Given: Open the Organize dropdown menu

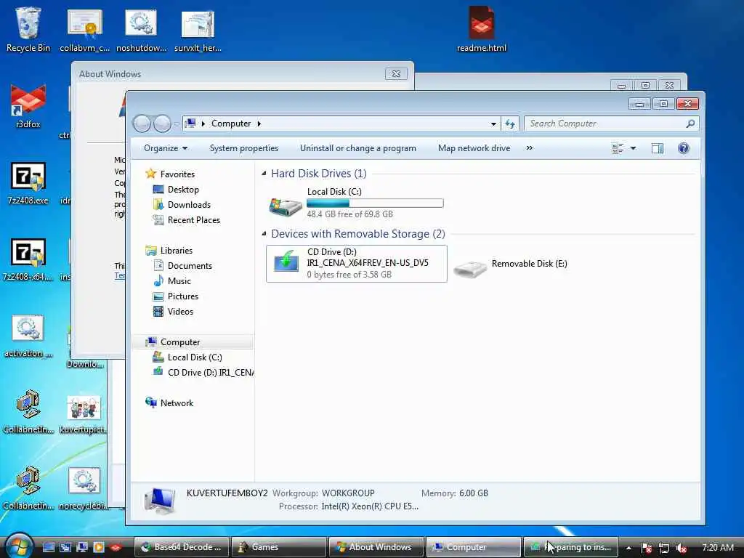Looking at the screenshot, I should [166, 148].
